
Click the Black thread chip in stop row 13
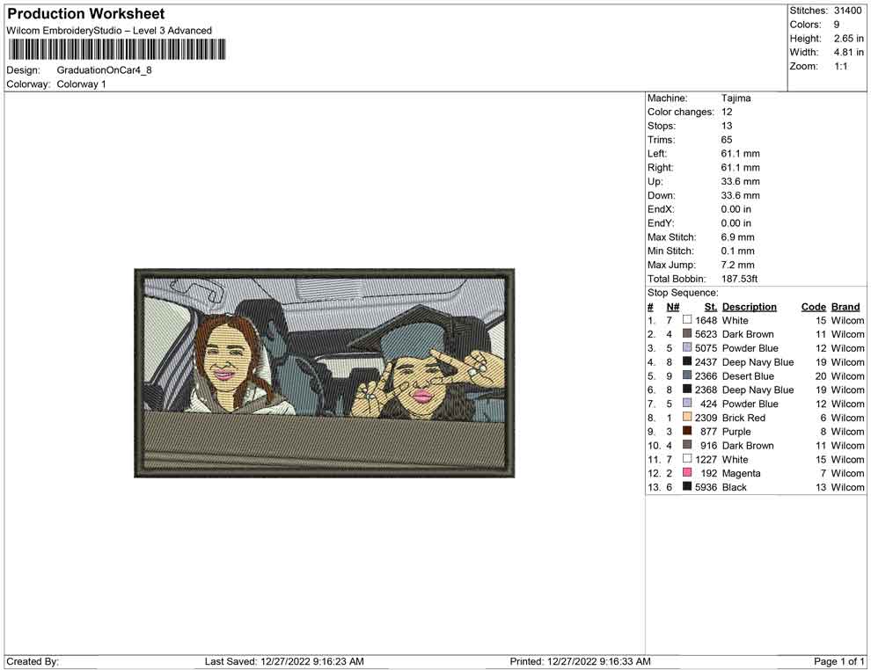(x=687, y=487)
